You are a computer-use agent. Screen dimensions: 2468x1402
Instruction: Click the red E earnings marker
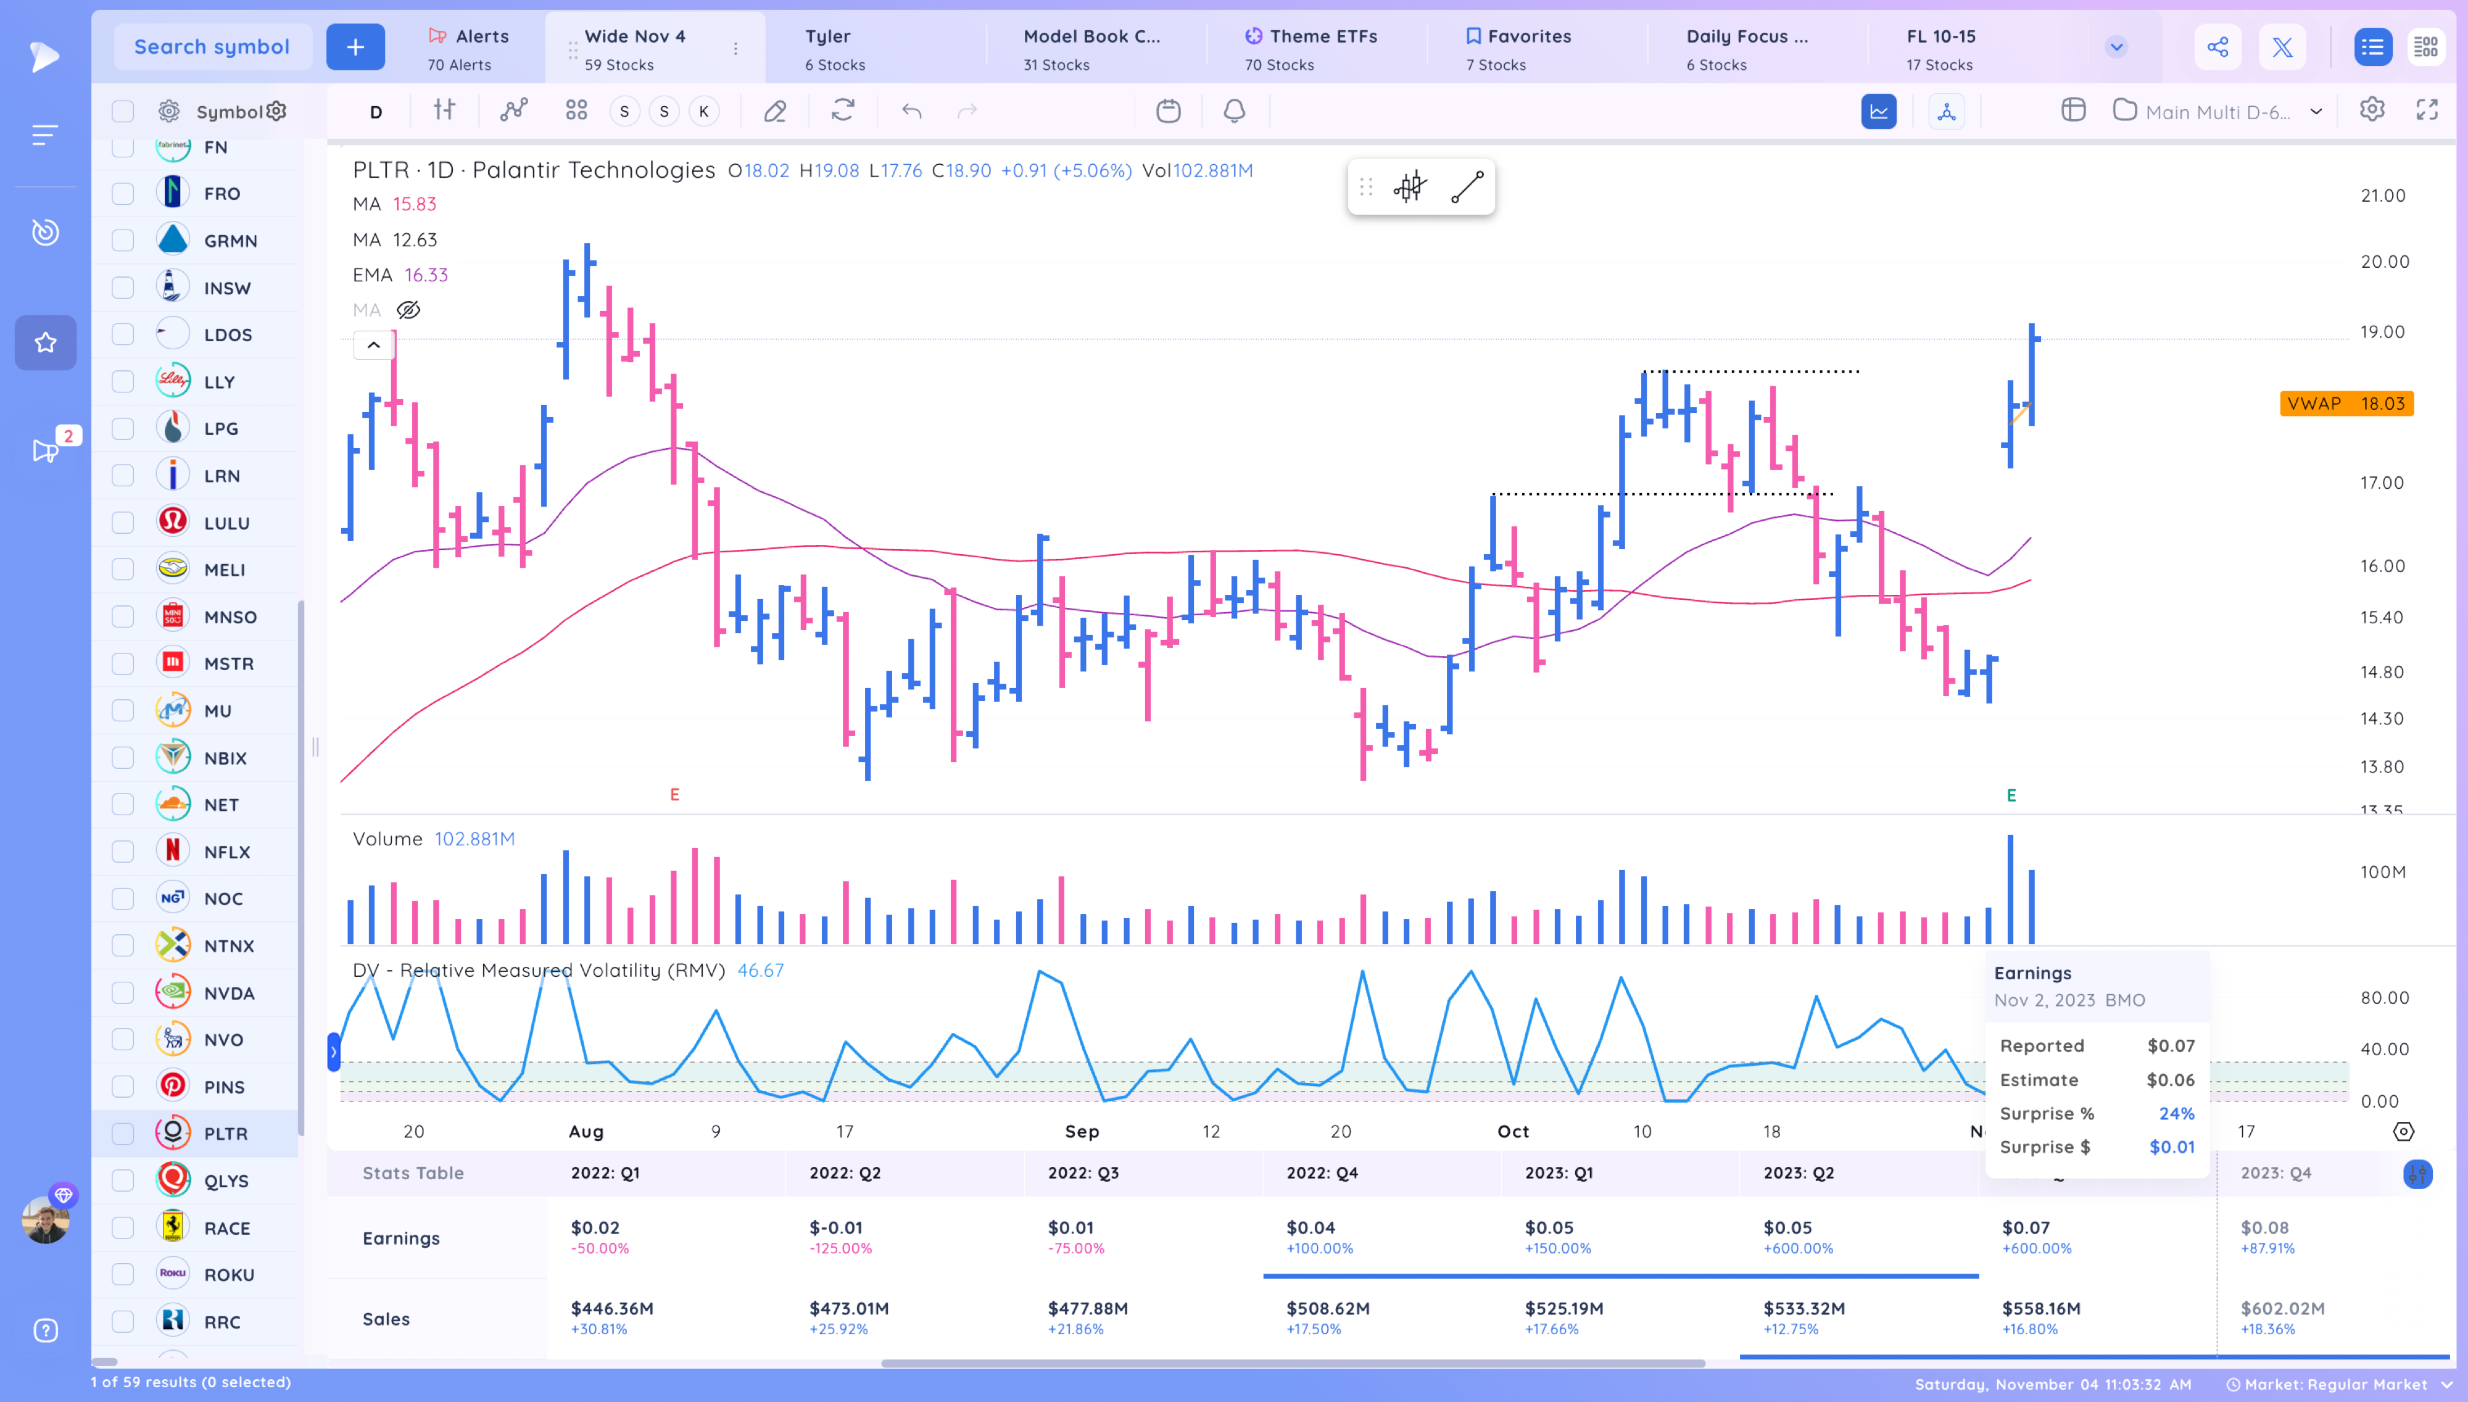[x=675, y=794]
